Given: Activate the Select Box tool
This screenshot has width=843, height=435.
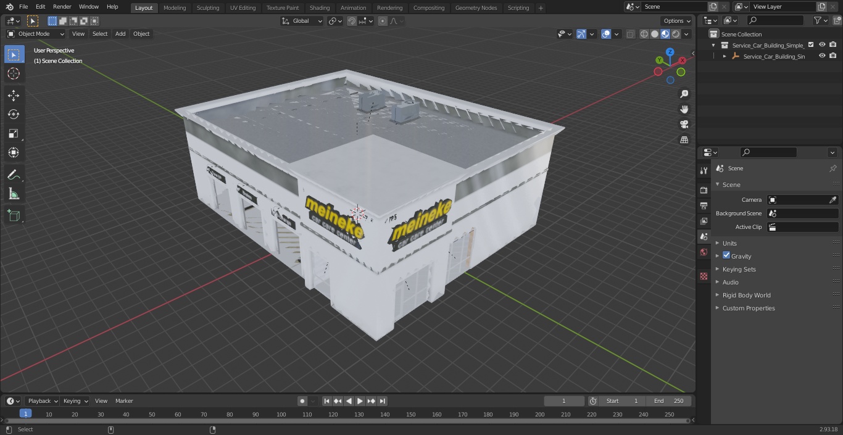Looking at the screenshot, I should [14, 55].
